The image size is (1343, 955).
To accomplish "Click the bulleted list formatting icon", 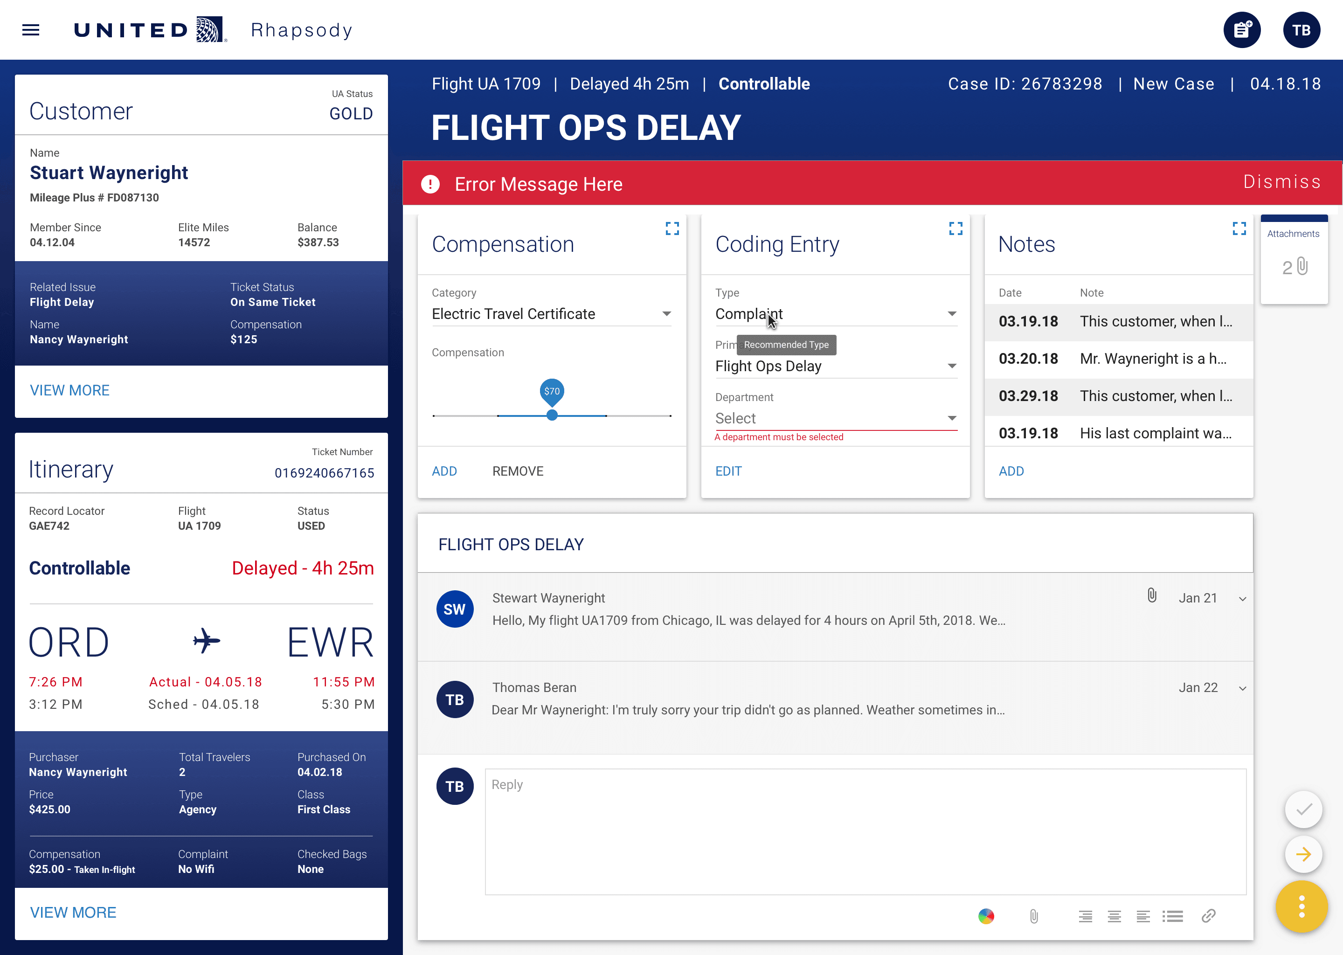I will click(1172, 916).
